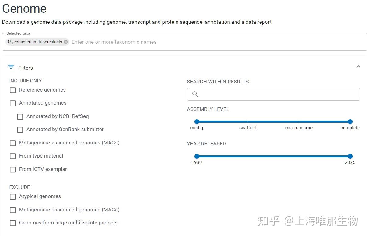Exclude Atypical genomes
This screenshot has width=367, height=236.
click(x=12, y=196)
